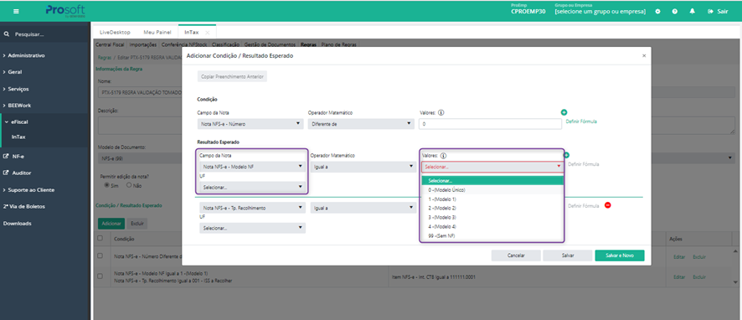
Task: Open UF dropdown under Tp. Recolhimento
Action: [x=252, y=228]
